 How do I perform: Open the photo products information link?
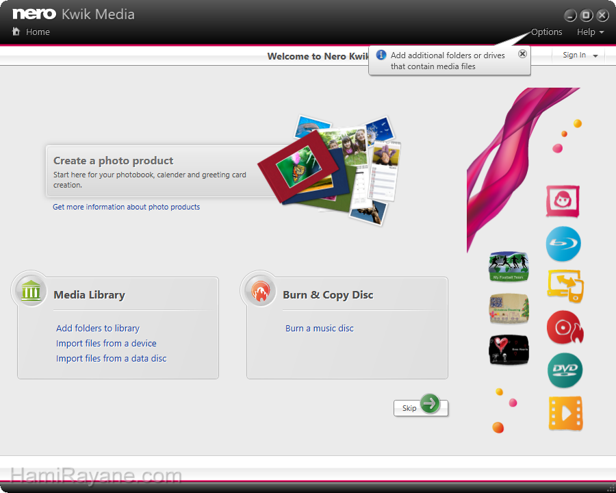(x=126, y=207)
